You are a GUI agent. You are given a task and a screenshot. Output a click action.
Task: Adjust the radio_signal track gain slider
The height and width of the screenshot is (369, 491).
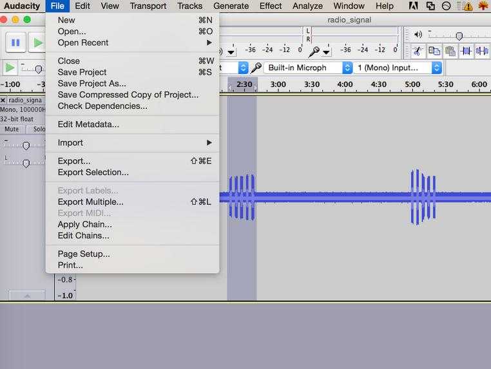26,146
